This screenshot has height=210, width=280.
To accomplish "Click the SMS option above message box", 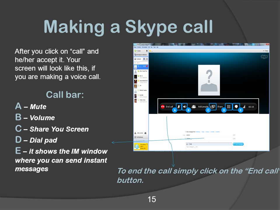I will 190,144.
